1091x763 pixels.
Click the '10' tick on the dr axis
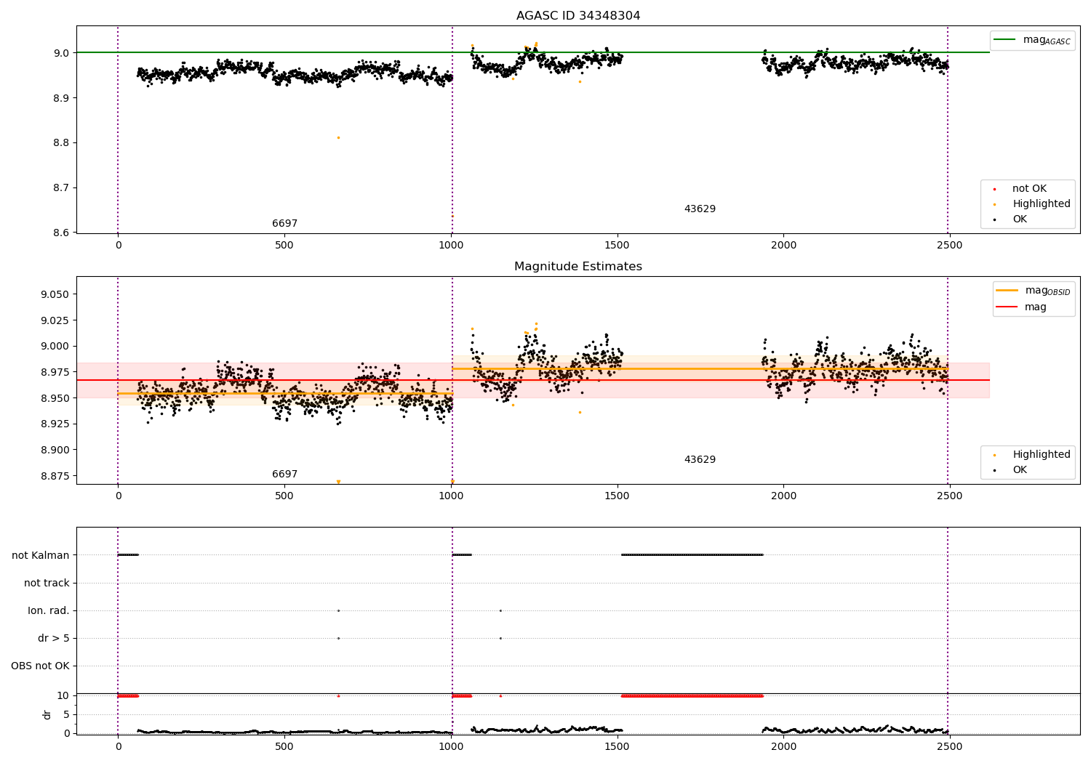coord(63,695)
